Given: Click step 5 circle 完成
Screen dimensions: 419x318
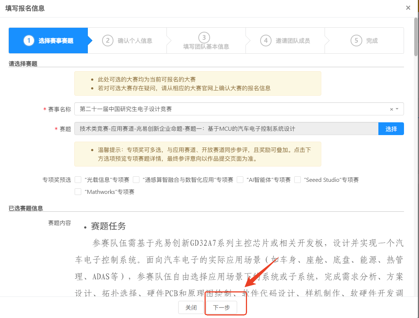Looking at the screenshot, I should (x=356, y=41).
